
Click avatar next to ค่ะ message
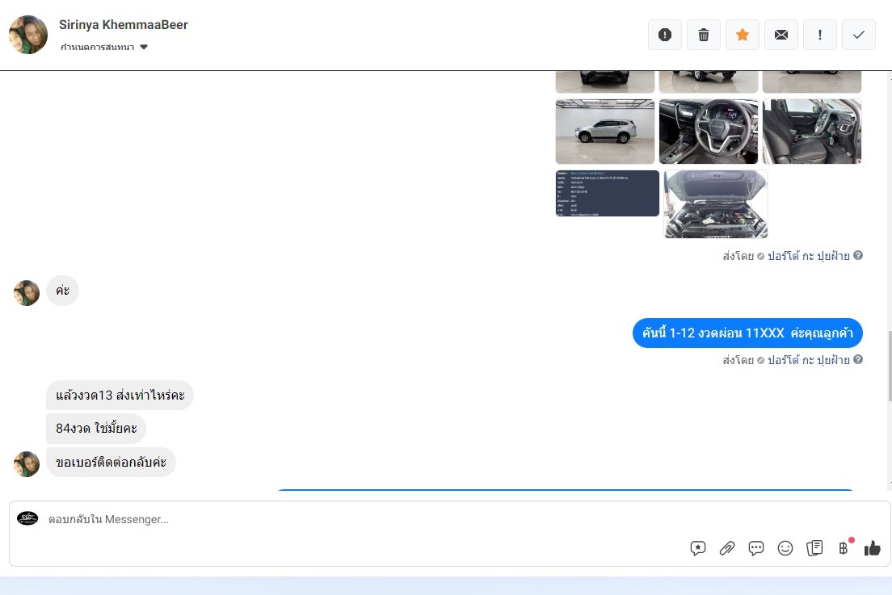click(x=27, y=293)
